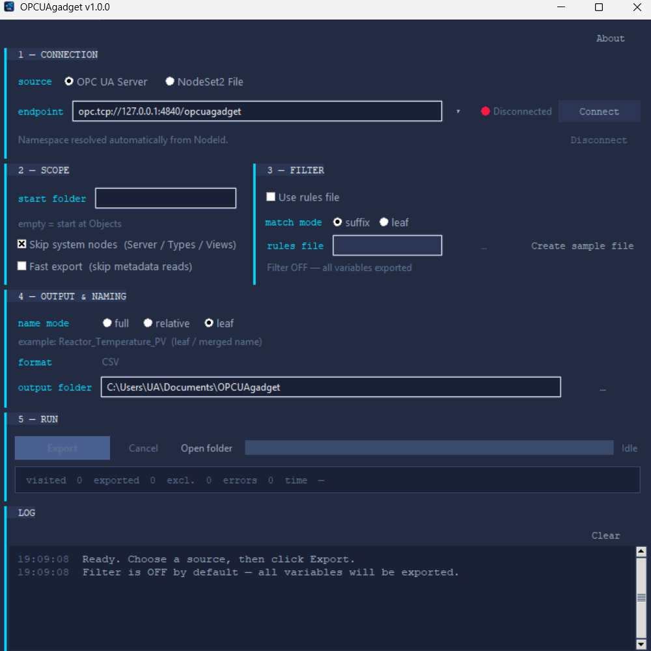Browse for output folder with ellipsis button

602,389
